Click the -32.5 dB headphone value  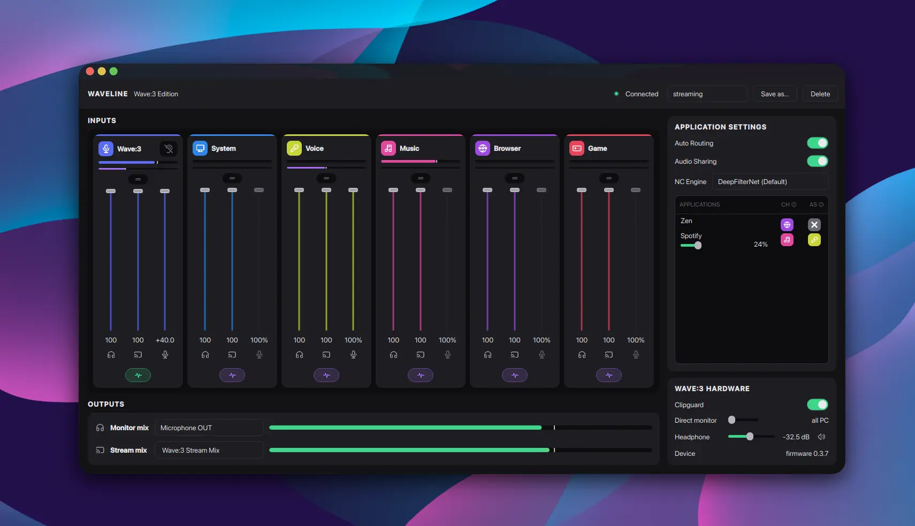[796, 437]
